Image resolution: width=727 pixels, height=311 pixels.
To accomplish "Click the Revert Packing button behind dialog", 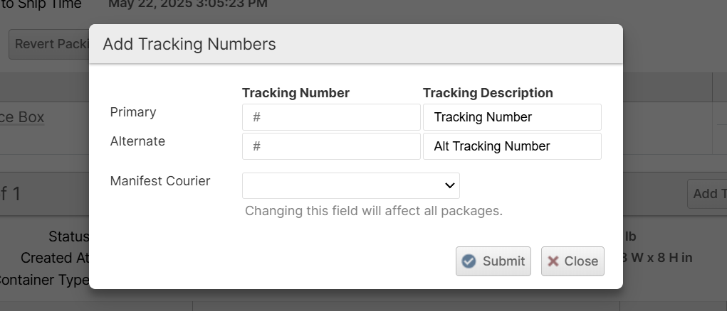I will tap(50, 44).
